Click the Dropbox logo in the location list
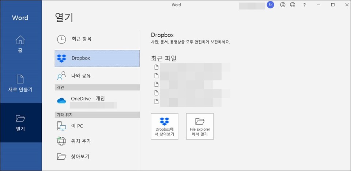Screen dimensions: 351x171 click(61, 58)
